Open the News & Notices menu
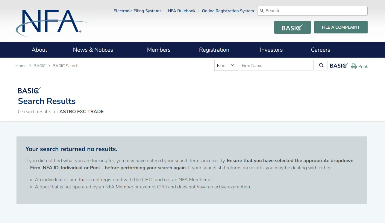This screenshot has height=223, width=385. [93, 50]
